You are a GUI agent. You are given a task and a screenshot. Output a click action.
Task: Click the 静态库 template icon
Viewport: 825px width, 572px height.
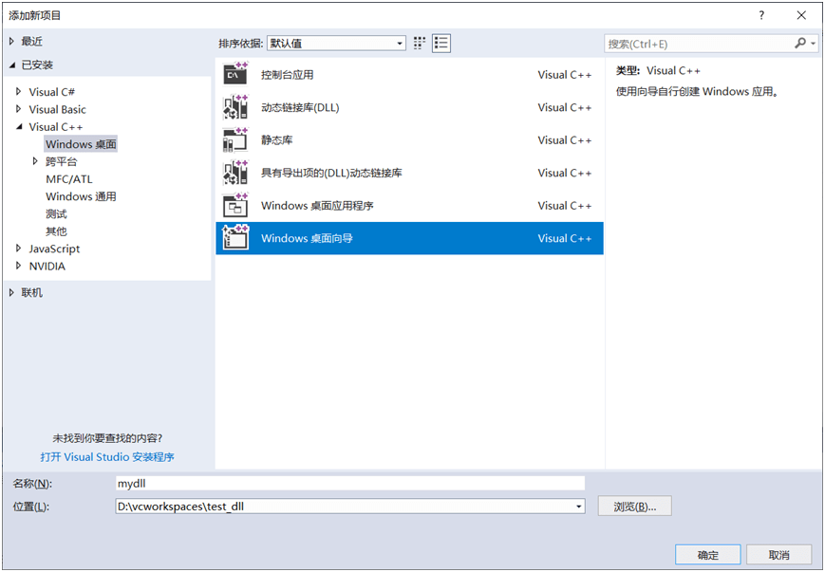click(x=235, y=139)
